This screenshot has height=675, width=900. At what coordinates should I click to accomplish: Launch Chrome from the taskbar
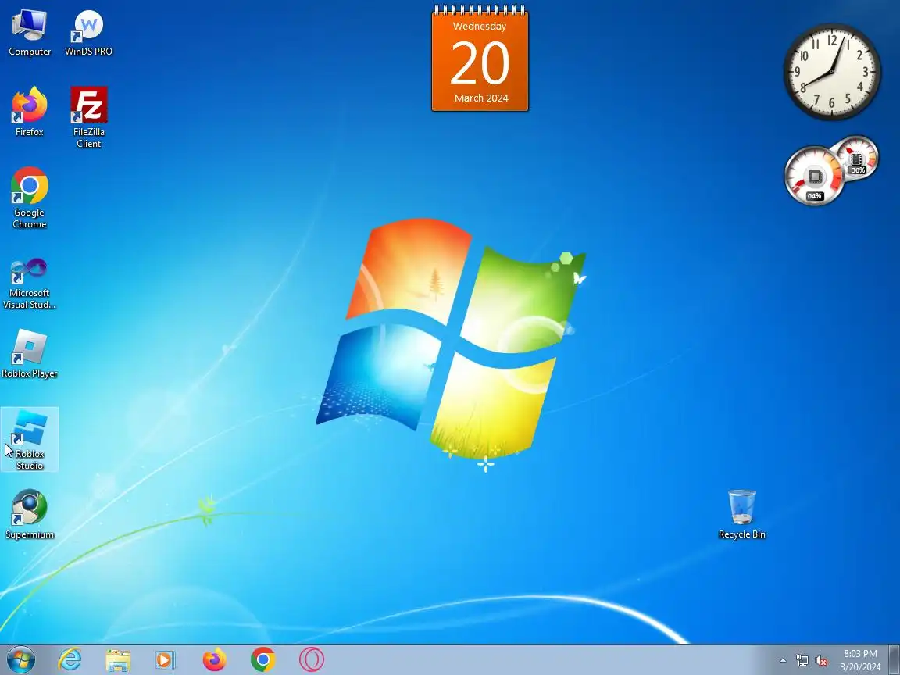[x=262, y=660]
